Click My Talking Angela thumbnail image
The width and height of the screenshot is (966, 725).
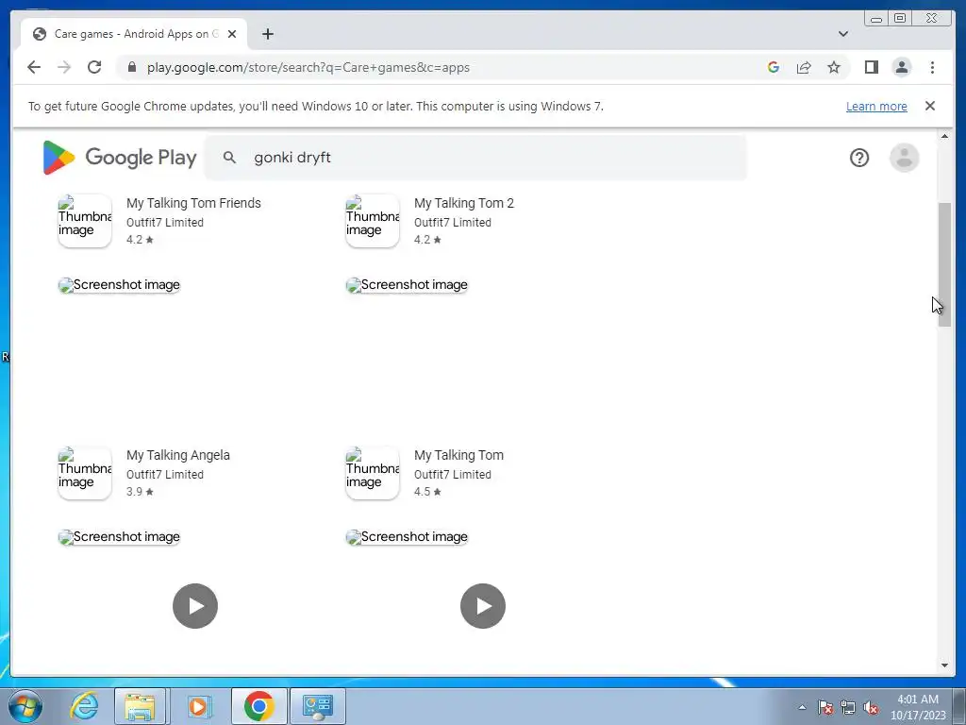click(x=85, y=473)
